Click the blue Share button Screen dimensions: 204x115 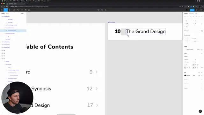coord(192,10)
